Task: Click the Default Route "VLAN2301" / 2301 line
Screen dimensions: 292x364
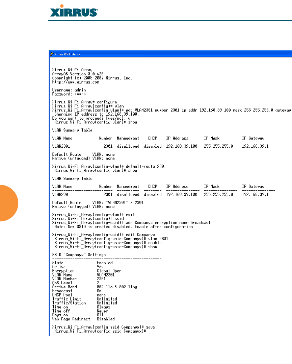Action: tap(98, 203)
